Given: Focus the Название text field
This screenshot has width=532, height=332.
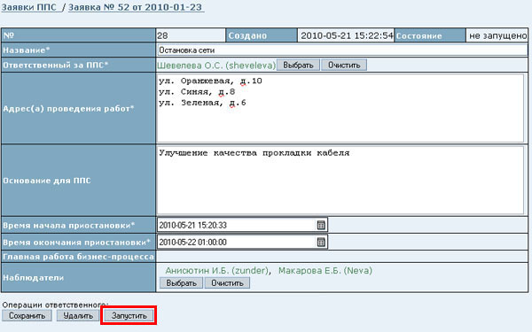Looking at the screenshot, I should point(342,50).
